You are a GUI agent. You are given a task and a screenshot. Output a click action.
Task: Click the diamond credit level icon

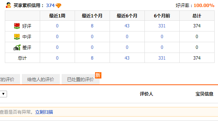58,6
